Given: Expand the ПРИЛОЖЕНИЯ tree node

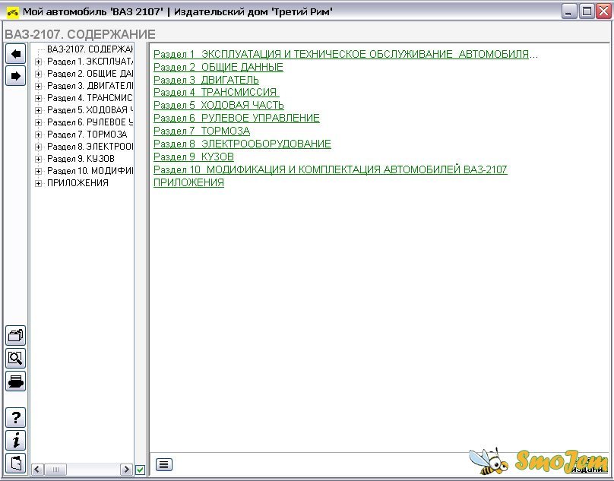Looking at the screenshot, I should pyautogui.click(x=38, y=183).
